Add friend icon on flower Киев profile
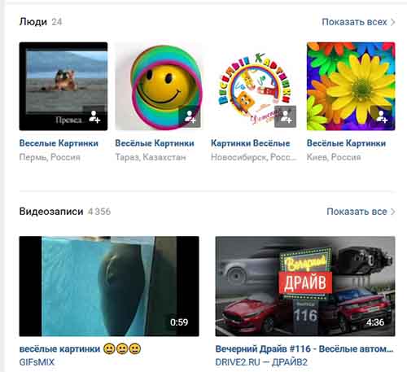The image size is (407, 372). [x=382, y=116]
